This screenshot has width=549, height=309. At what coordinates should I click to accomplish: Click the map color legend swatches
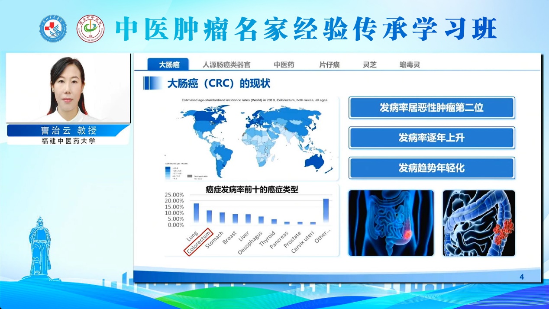[x=168, y=171]
